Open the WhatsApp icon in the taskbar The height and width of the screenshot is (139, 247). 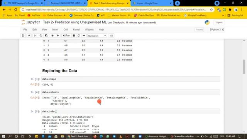coord(108,136)
